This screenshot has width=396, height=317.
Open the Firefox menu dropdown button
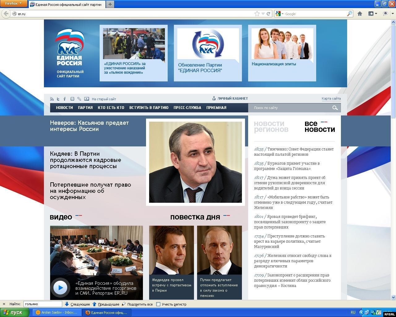[x=14, y=3]
